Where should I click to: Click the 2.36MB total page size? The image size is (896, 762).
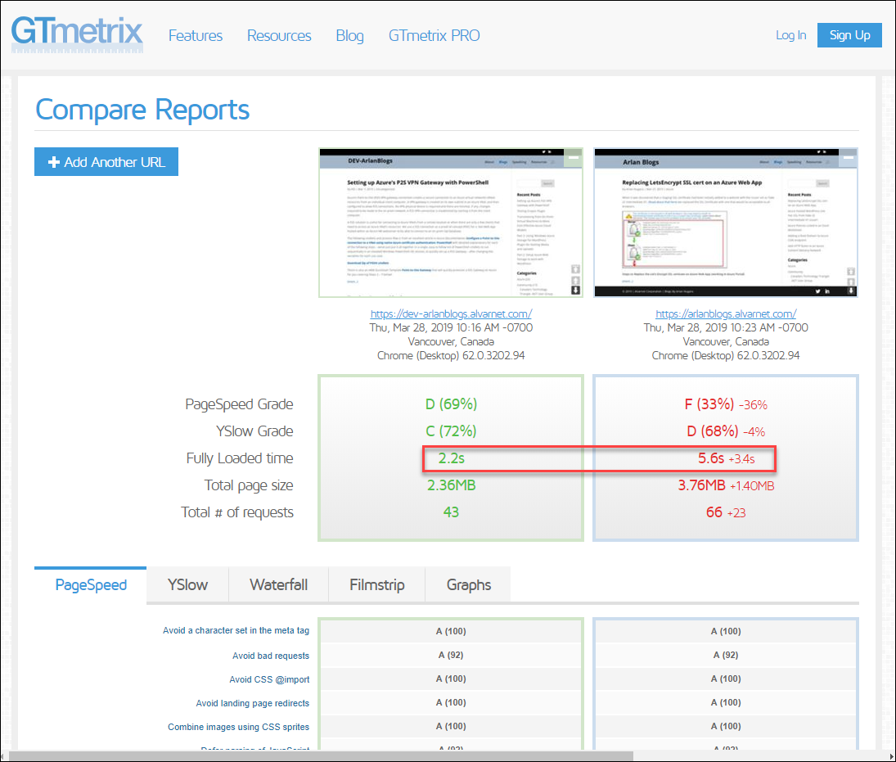pyautogui.click(x=452, y=485)
